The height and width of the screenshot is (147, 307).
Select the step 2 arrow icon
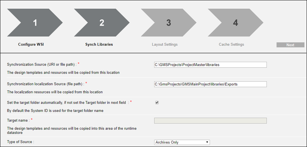[101, 23]
